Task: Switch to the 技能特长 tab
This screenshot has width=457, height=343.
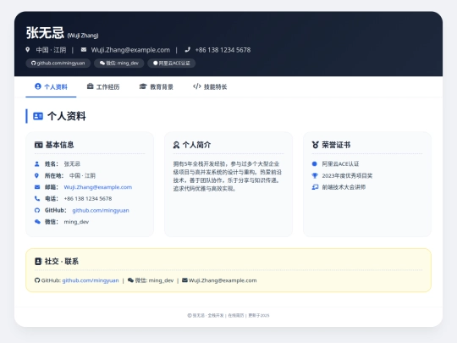Action: 210,87
